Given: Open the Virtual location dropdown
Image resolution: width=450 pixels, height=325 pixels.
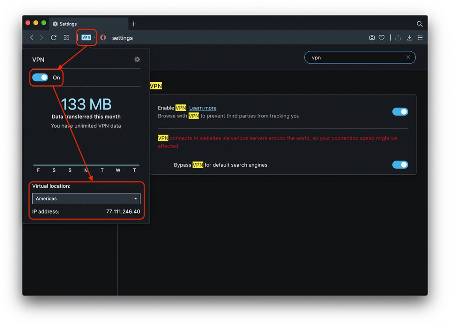Looking at the screenshot, I should 86,198.
